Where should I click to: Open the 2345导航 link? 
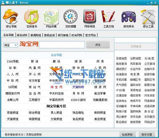pyautogui.click(x=13, y=62)
